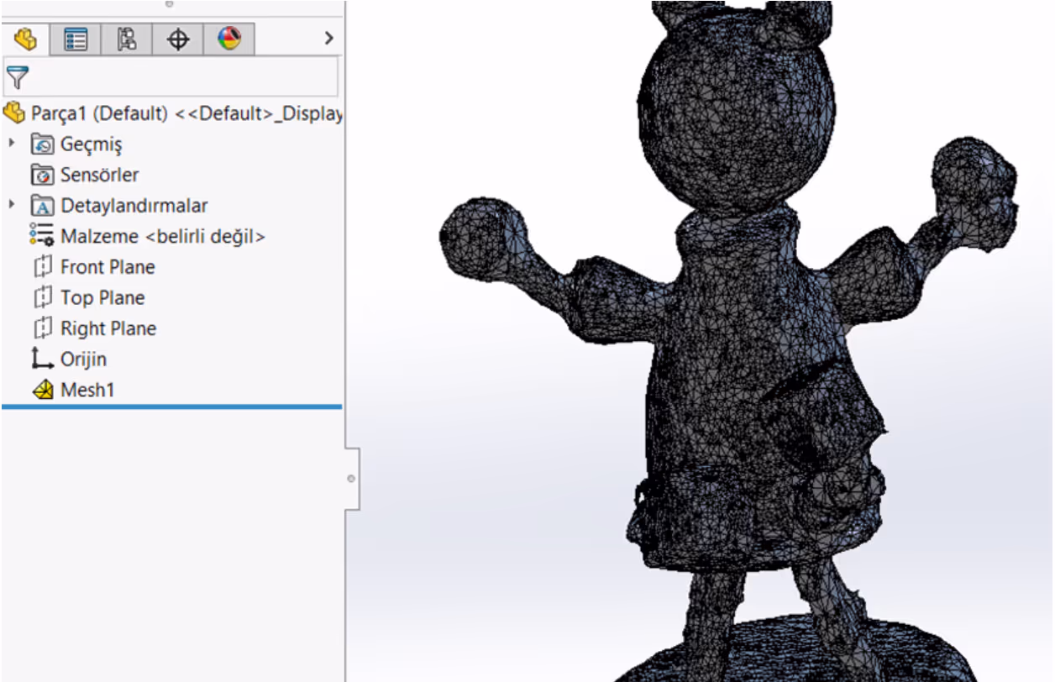This screenshot has height=682, width=1055.
Task: Switch to the PropertyManager tab
Action: [76, 39]
